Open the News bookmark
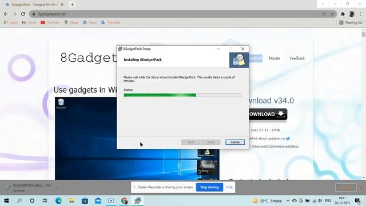This screenshot has height=206, width=366. pos(90,22)
